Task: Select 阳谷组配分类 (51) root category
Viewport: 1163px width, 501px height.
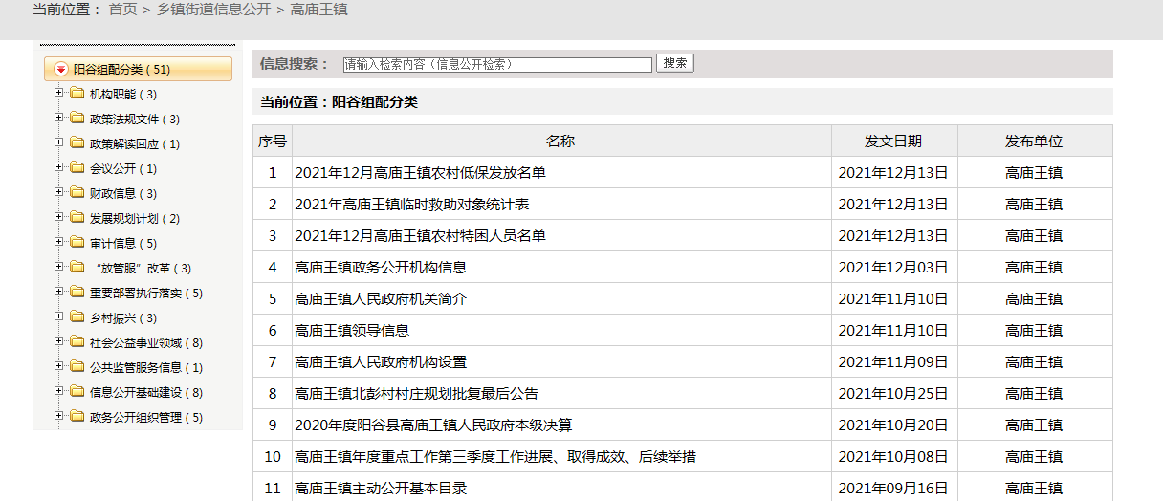Action: click(x=138, y=69)
